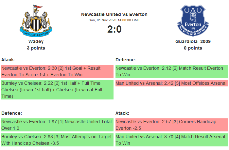
Task: Click the lower-left Defence heading
Action: [x=11, y=113]
